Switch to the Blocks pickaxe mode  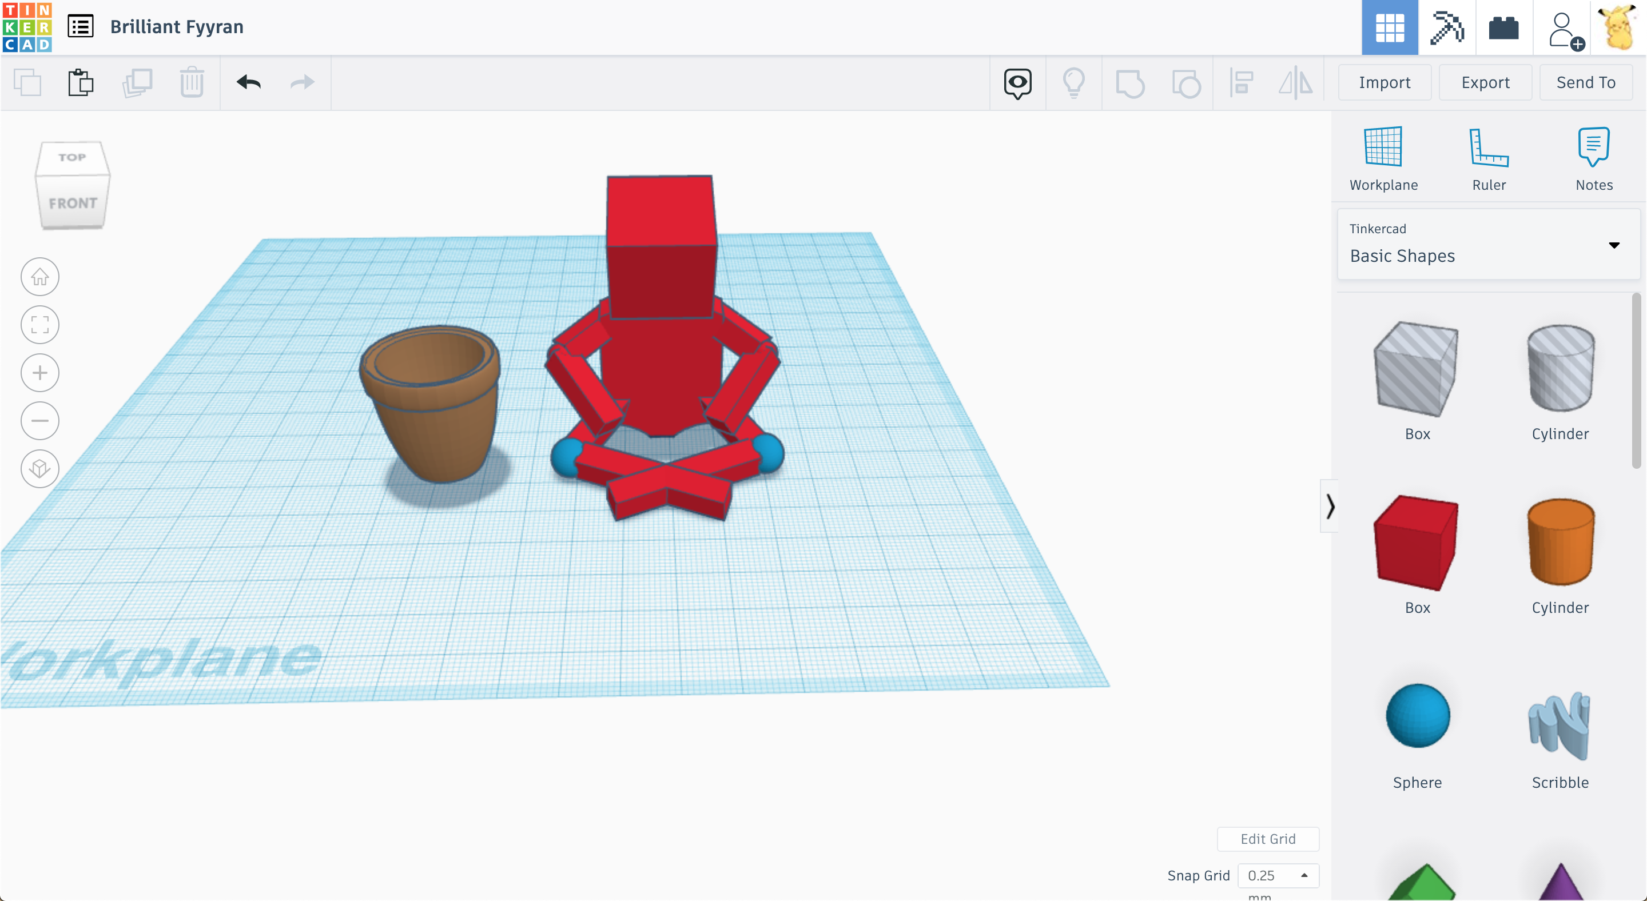pos(1447,27)
